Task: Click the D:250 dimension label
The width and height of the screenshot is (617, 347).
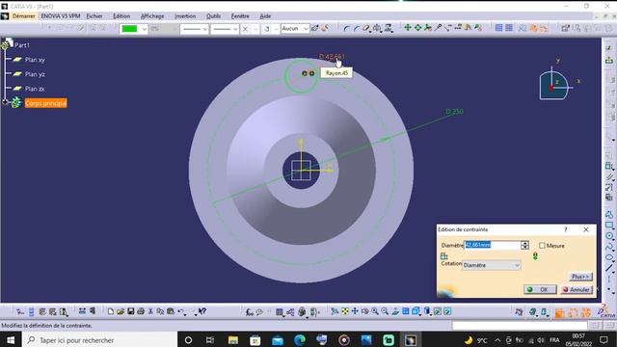Action: click(x=454, y=112)
